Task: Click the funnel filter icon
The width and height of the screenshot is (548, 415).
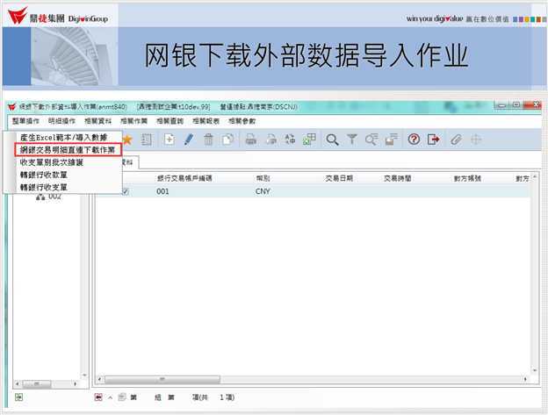Action: coord(352,140)
